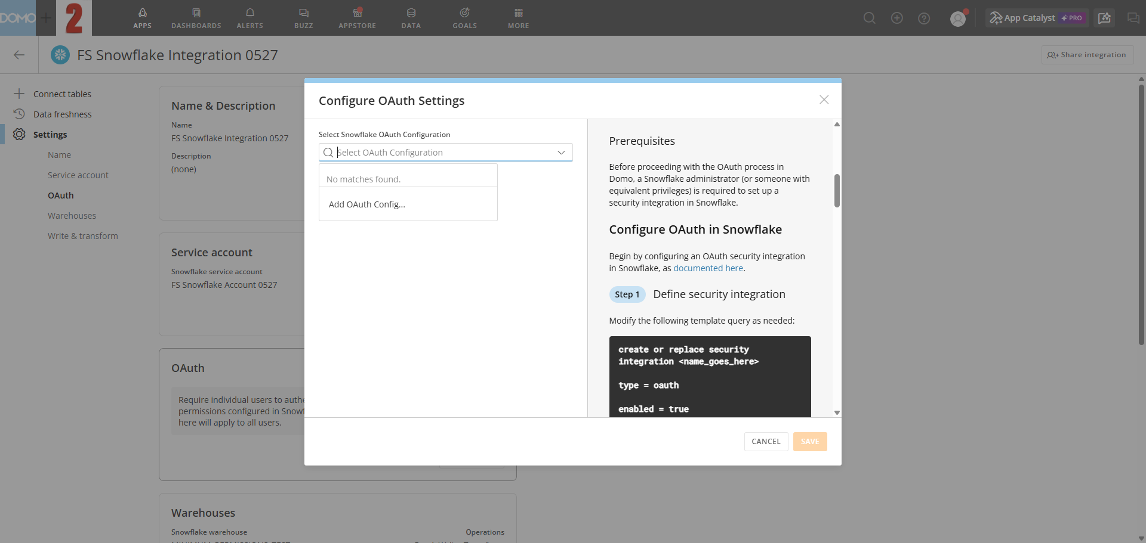Screen dimensions: 1146x543
Task: Select Data freshness in the sidebar
Action: [x=62, y=114]
